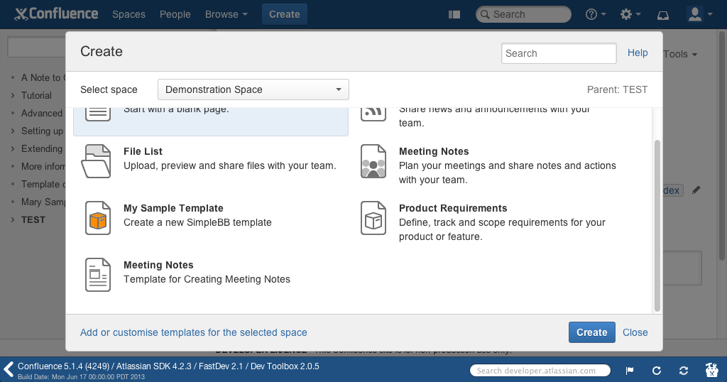Click the Search field in Create dialog
This screenshot has height=382, width=727.
pyautogui.click(x=559, y=53)
